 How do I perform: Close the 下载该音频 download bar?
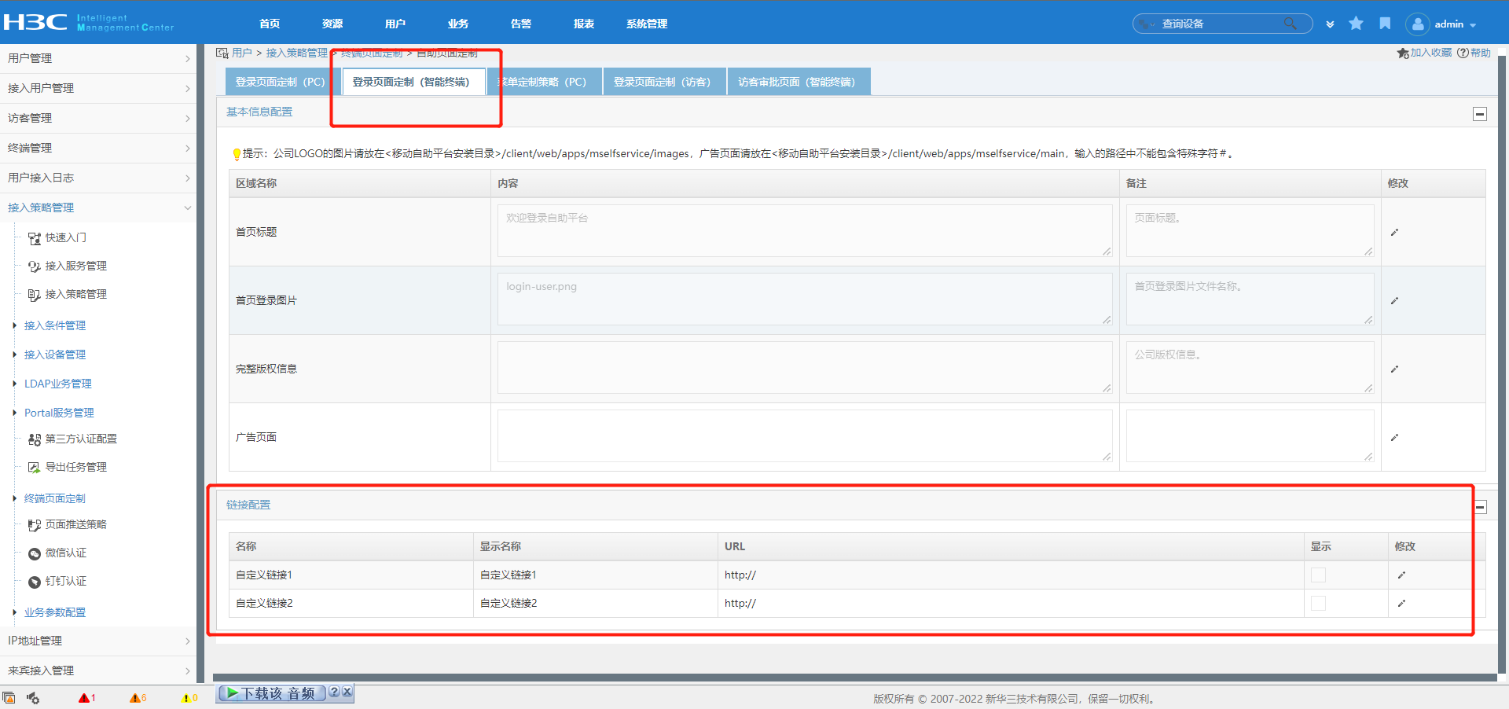coord(347,692)
